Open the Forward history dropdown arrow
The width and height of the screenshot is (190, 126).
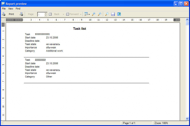point(81,14)
